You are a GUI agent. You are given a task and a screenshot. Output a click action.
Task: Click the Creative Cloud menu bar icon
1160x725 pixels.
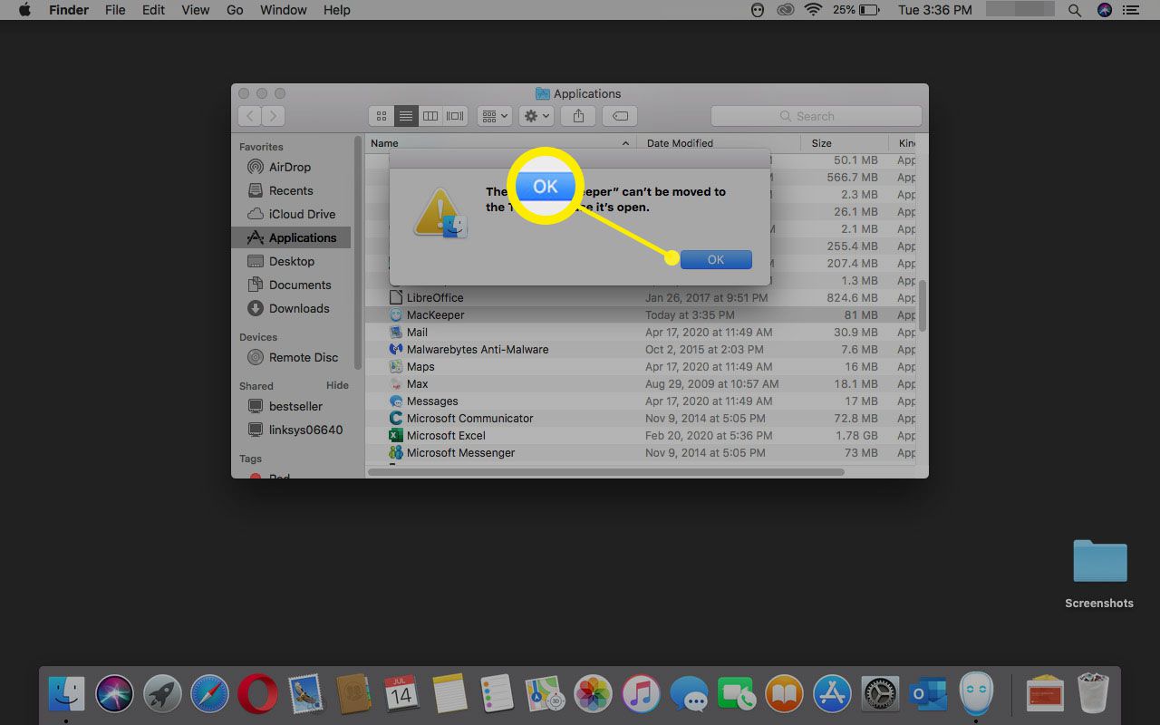pos(786,10)
